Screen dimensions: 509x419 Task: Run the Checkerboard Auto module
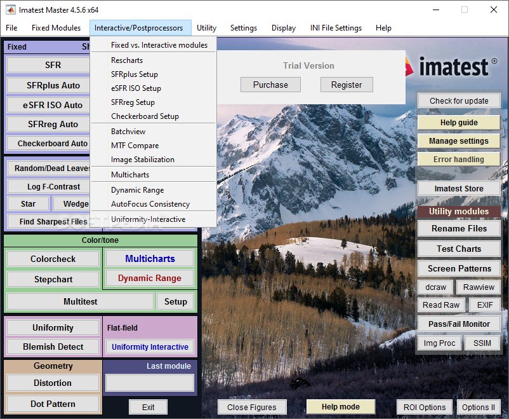point(48,144)
